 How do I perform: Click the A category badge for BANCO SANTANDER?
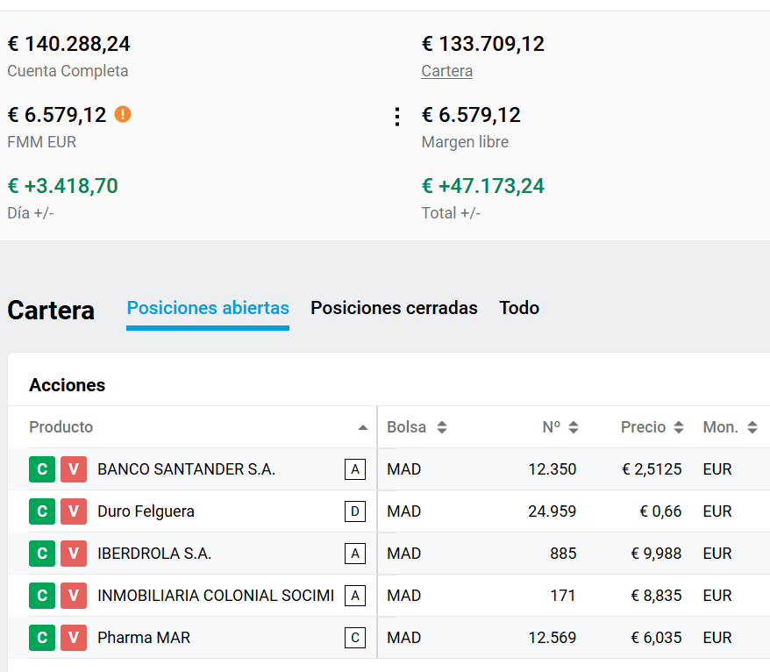(x=355, y=469)
